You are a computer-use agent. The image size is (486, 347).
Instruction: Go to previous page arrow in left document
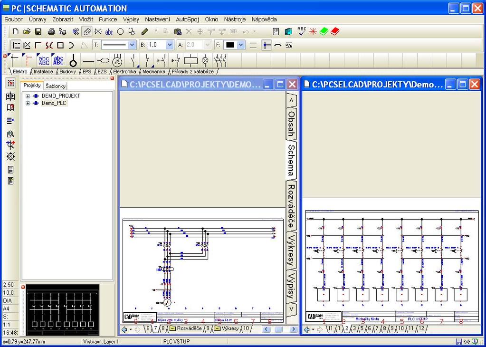(x=124, y=329)
